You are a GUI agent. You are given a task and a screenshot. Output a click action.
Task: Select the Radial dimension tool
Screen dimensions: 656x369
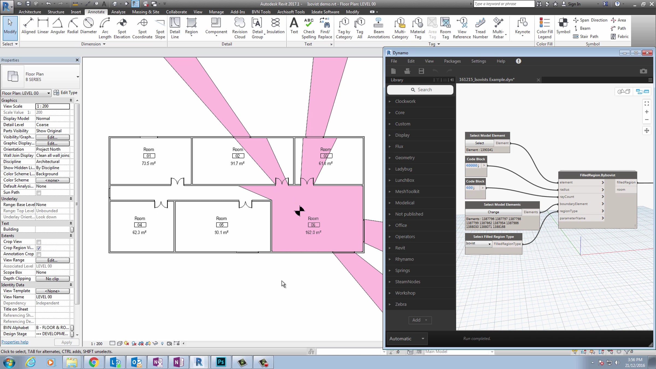(73, 26)
